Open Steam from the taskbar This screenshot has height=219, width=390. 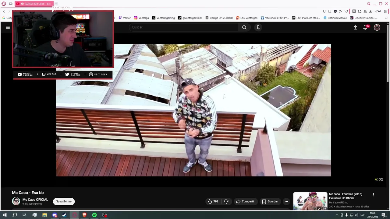coord(64,215)
